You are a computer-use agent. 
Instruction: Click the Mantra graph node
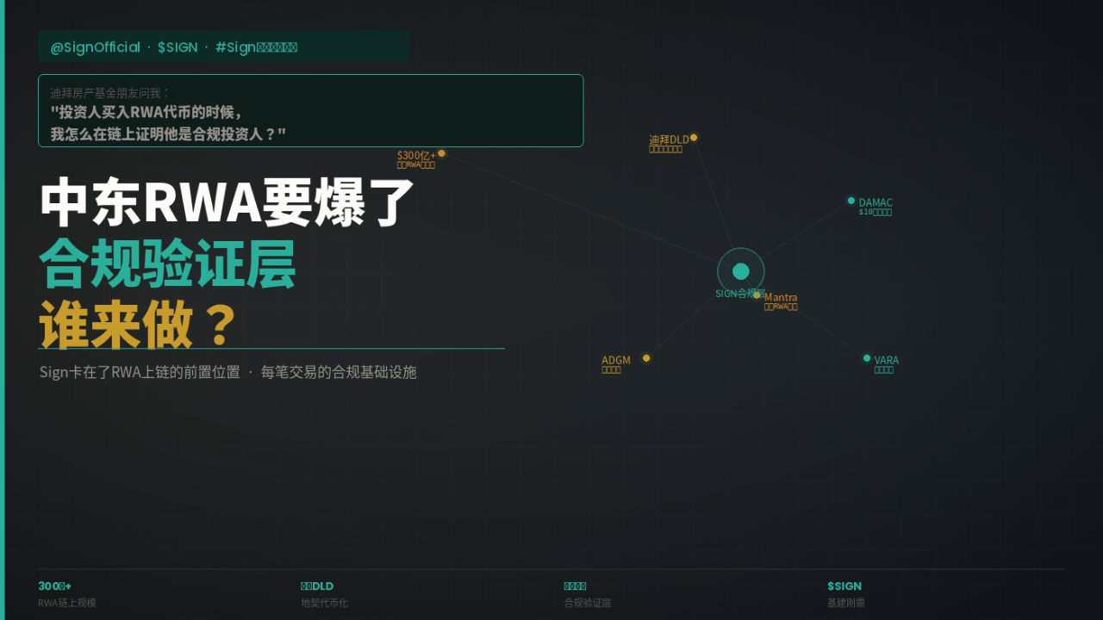(757, 295)
